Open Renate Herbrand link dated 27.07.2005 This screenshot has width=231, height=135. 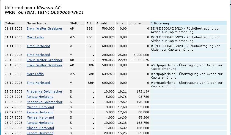[x=40, y=112]
